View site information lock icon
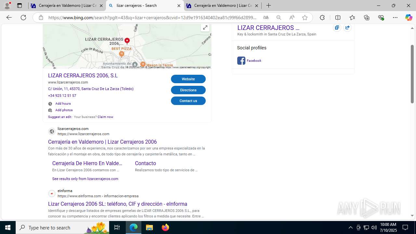 tap(41, 18)
